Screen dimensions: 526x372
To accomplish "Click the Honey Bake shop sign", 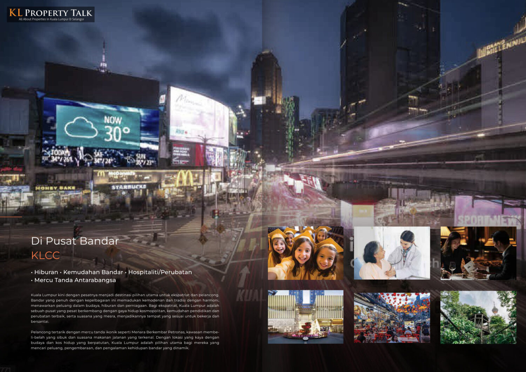I will click(x=55, y=188).
